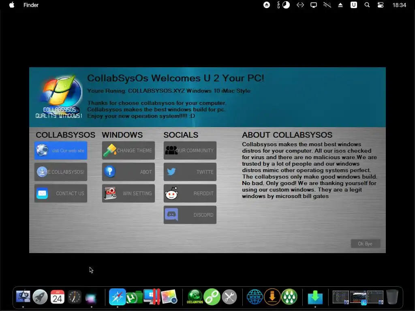The width and height of the screenshot is (415, 311).
Task: Click the TWITTE social button
Action: click(x=190, y=172)
